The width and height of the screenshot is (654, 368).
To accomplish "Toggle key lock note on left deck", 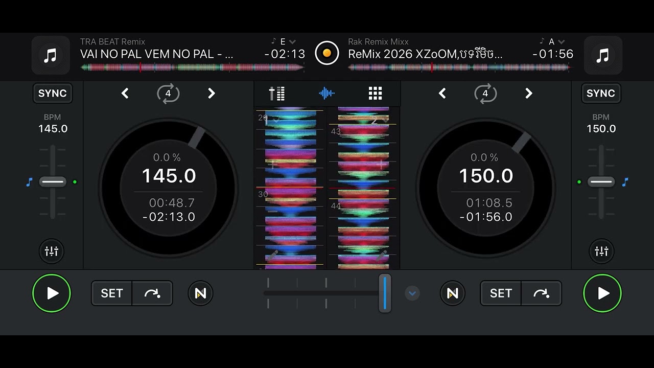I will pos(29,182).
